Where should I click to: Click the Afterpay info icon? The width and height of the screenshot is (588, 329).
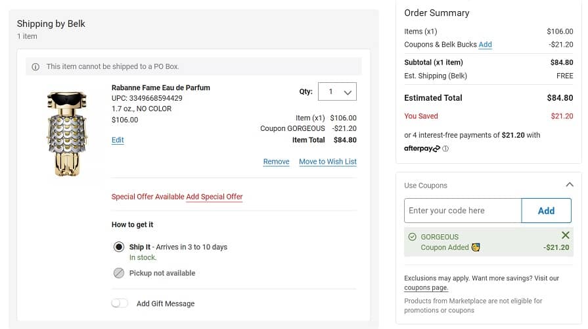pyautogui.click(x=445, y=149)
